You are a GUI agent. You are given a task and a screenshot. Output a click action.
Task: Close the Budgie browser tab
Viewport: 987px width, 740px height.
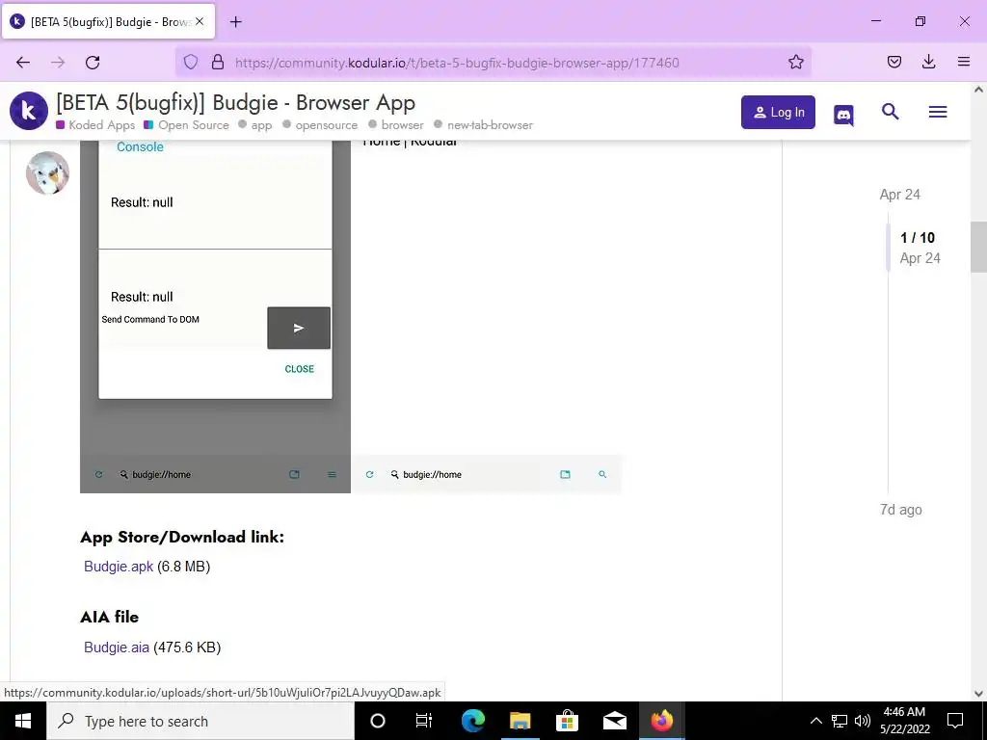pos(200,21)
